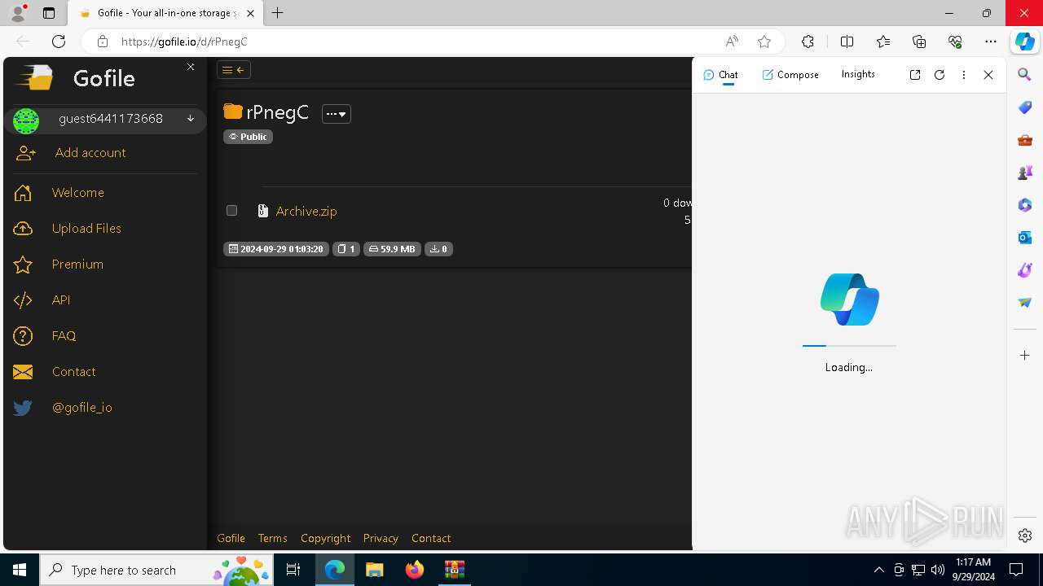Viewport: 1043px width, 586px height.
Task: Open the FAQ page
Action: click(x=64, y=335)
